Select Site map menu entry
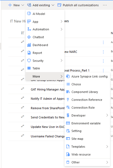The image size is (113, 168). 87,139
